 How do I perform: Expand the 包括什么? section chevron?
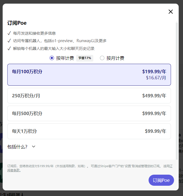tap(33, 146)
